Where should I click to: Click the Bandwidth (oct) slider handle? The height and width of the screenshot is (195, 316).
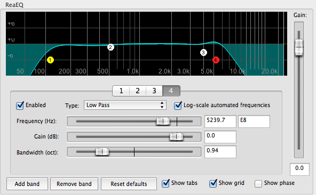pyautogui.click(x=102, y=152)
